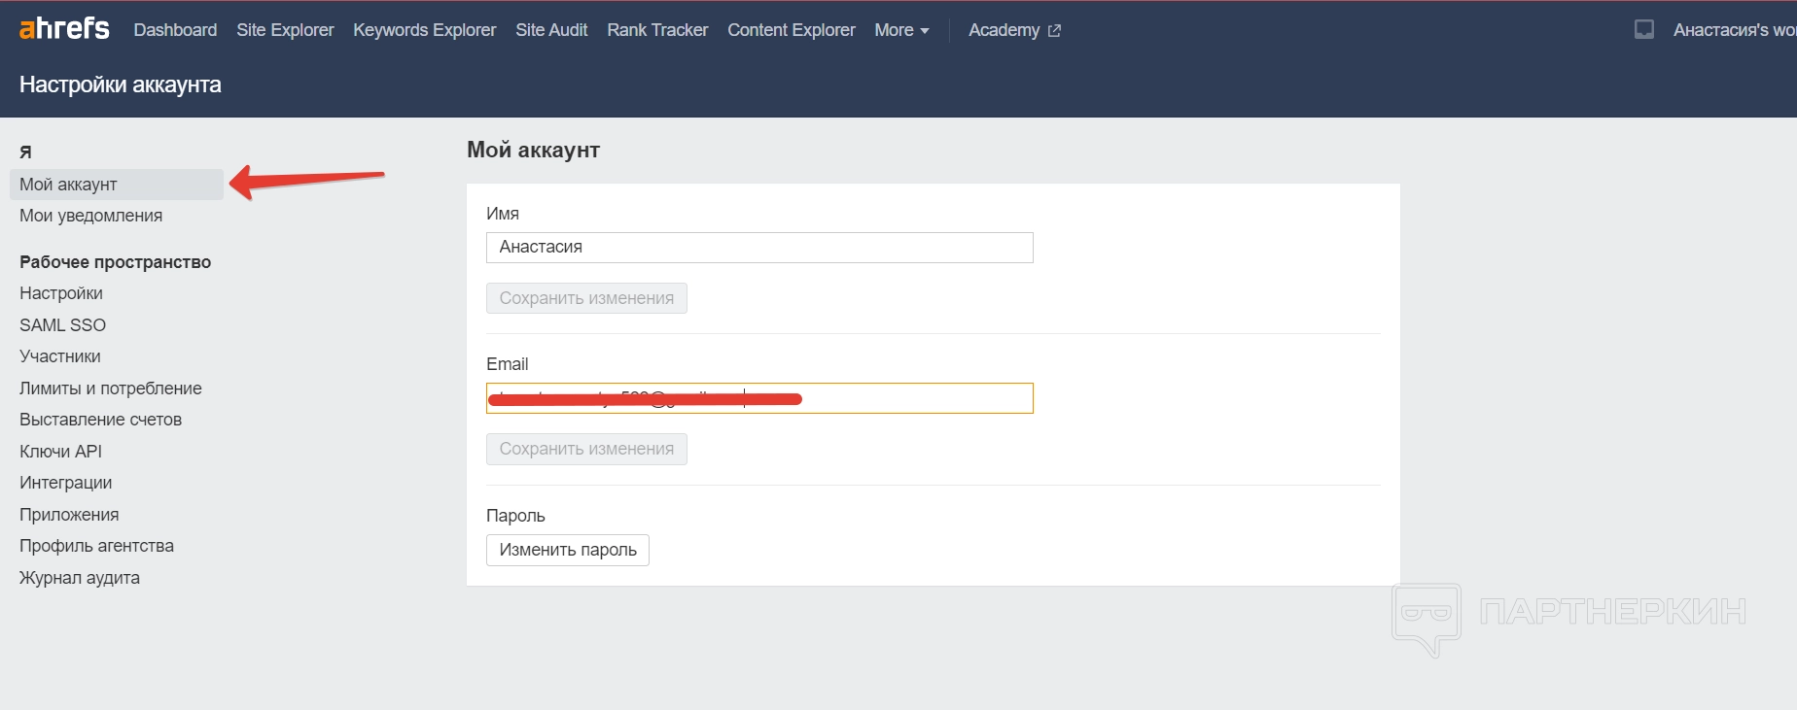Click the Ahrefs logo
Screen dimensions: 1797x710
click(x=64, y=29)
